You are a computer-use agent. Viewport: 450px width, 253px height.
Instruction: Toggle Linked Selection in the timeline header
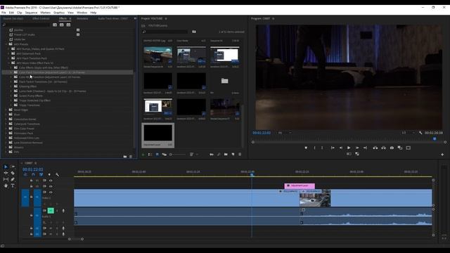[x=41, y=174]
